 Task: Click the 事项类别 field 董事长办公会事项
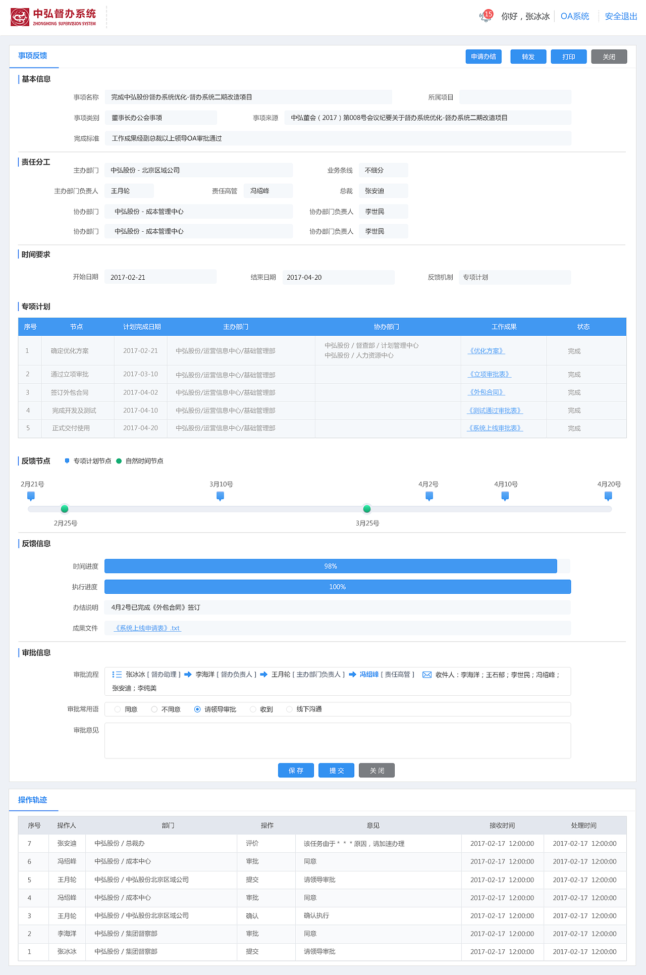(x=161, y=118)
